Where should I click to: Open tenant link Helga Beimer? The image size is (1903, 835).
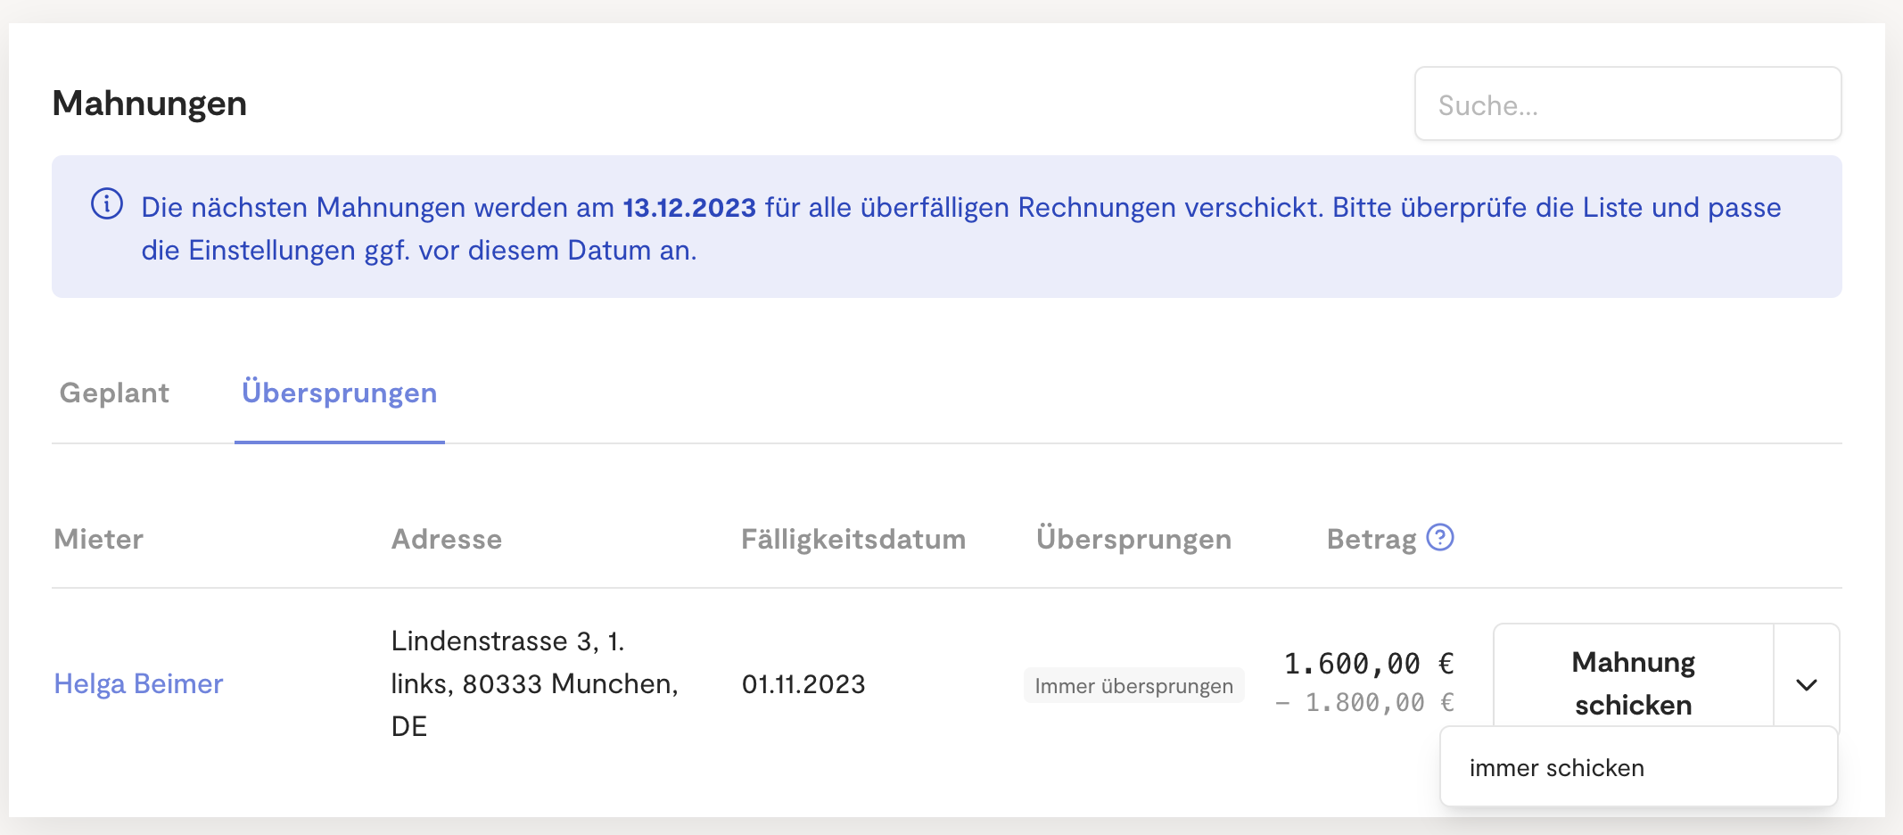(138, 683)
